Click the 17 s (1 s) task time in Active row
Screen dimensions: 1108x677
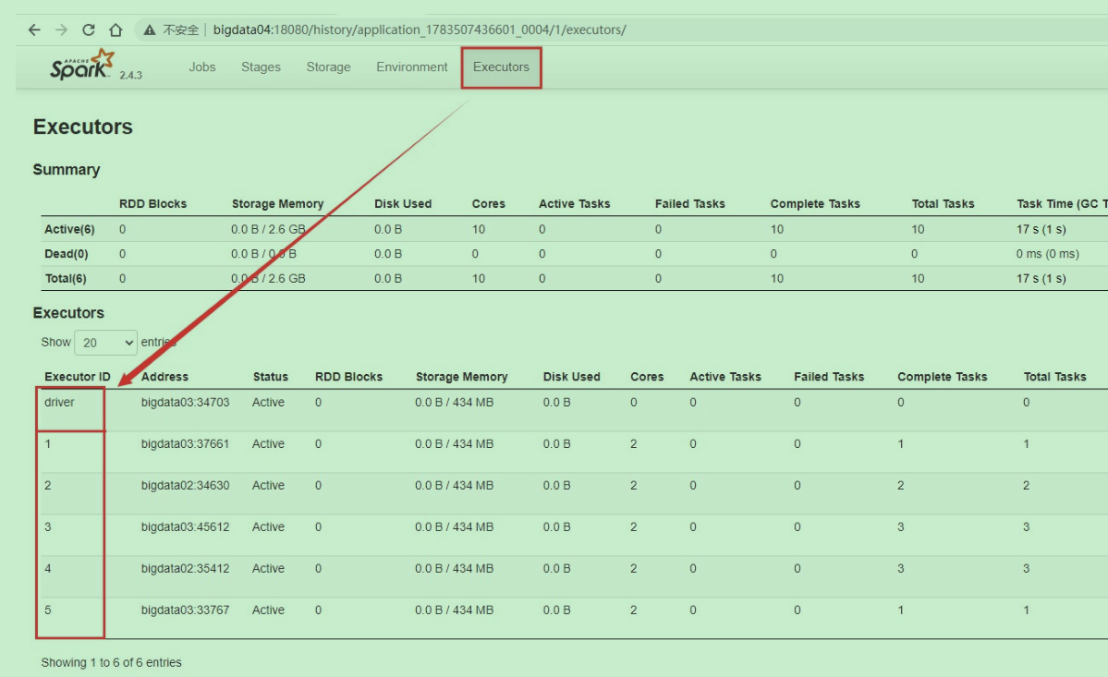[x=1041, y=229]
